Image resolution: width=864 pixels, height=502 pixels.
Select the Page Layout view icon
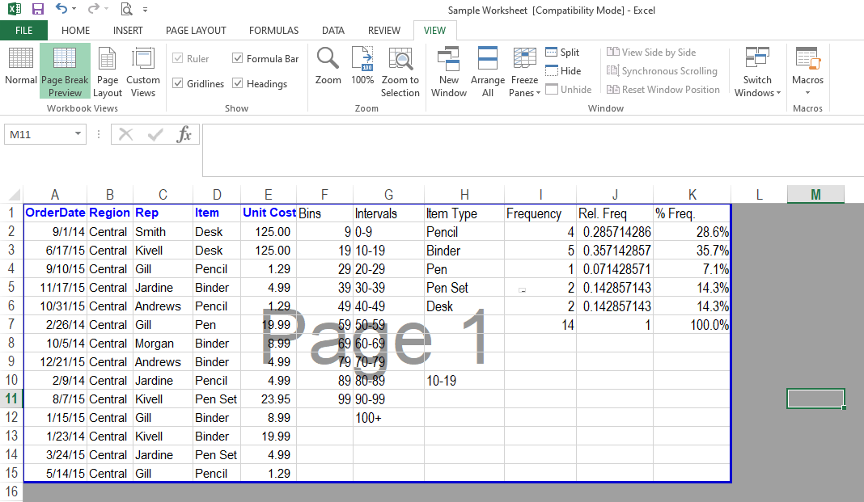click(107, 71)
